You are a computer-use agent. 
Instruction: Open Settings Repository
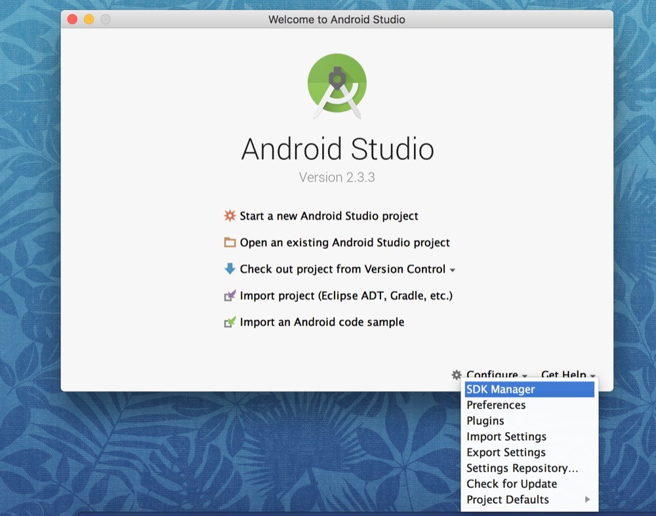[522, 467]
